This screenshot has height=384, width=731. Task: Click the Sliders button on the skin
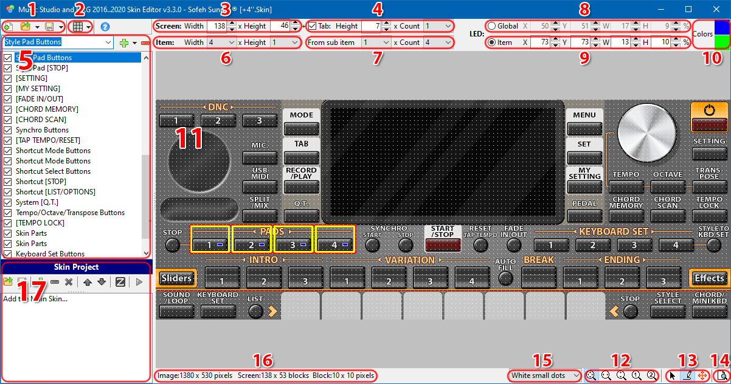[177, 278]
